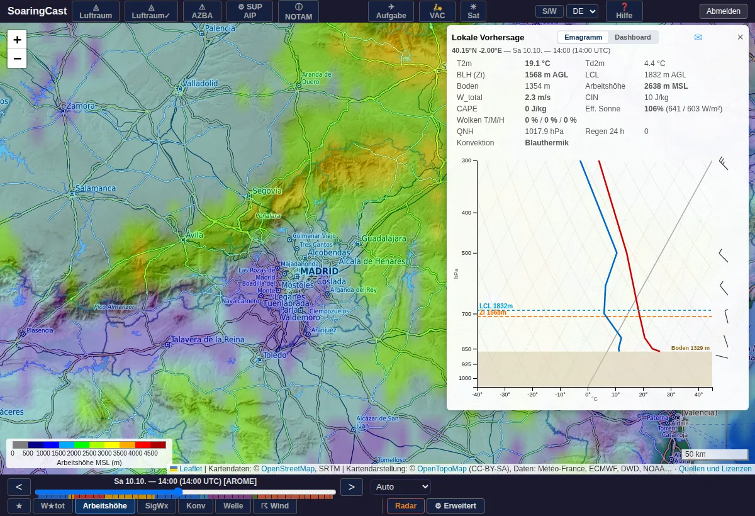Switch to the Dashboard tab
This screenshot has width=755, height=516.
coord(633,37)
